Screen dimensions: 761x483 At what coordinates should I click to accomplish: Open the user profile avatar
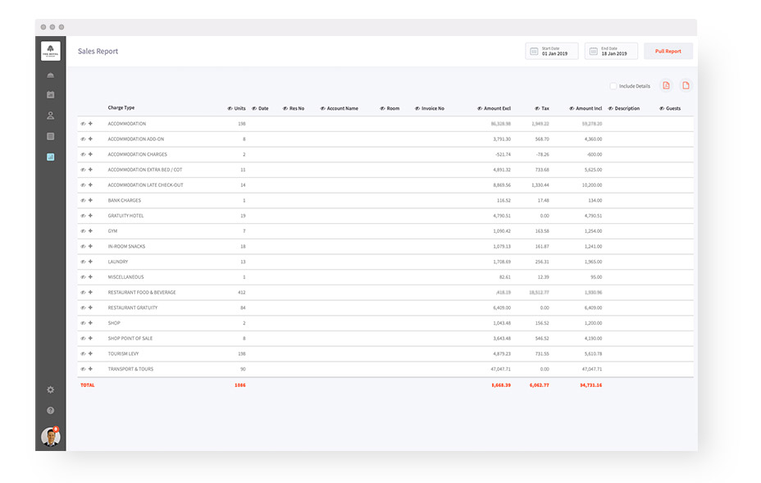[x=51, y=437]
